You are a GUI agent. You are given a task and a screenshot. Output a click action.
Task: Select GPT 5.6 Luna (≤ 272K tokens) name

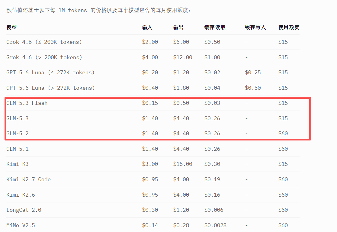point(50,72)
